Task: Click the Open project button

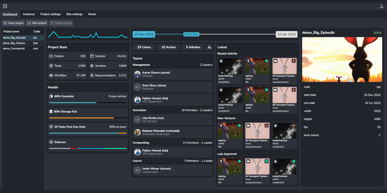Action: click(x=14, y=23)
